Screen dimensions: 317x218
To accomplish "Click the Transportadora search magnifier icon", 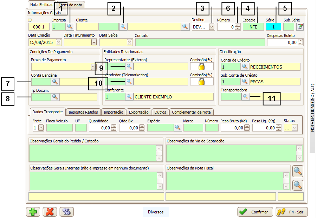I will (x=245, y=97).
